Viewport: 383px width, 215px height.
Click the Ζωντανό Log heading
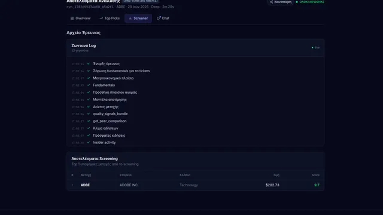tap(84, 45)
